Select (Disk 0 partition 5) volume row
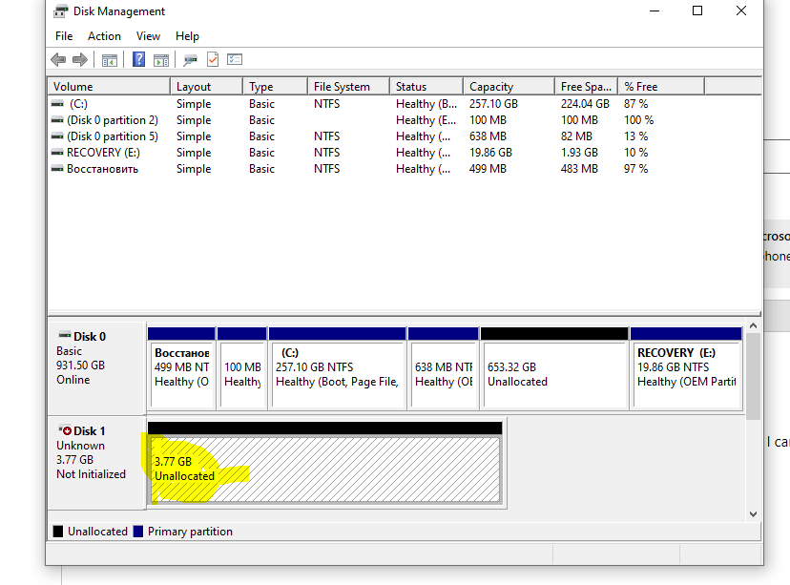Image resolution: width=790 pixels, height=585 pixels. [113, 136]
